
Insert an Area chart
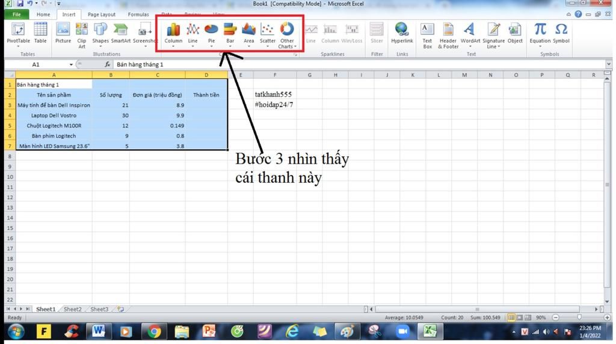[248, 34]
